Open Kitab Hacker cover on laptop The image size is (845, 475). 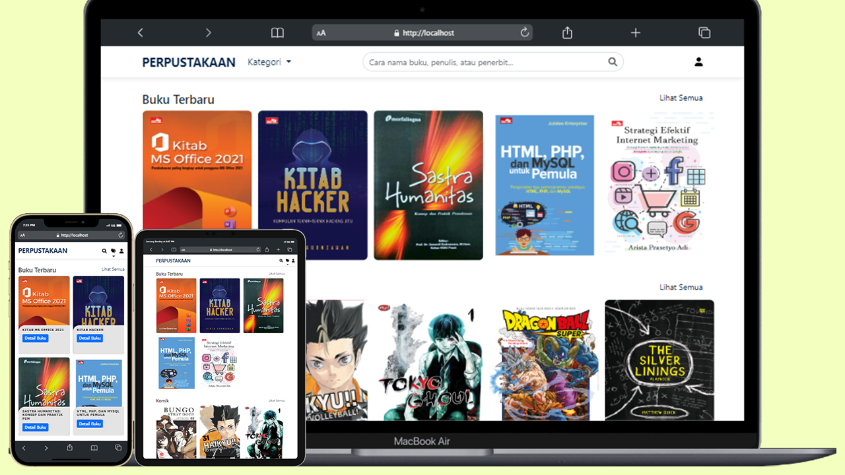tap(313, 185)
